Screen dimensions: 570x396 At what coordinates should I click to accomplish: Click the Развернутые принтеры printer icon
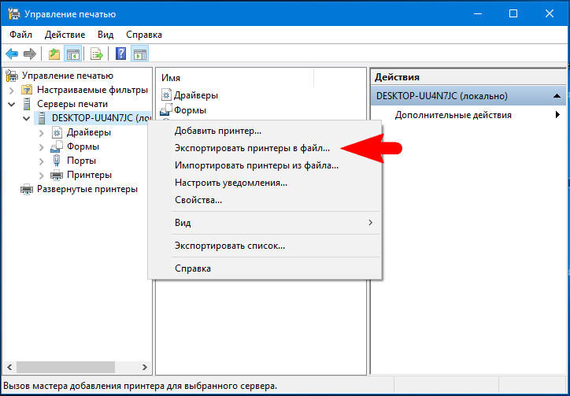27,189
